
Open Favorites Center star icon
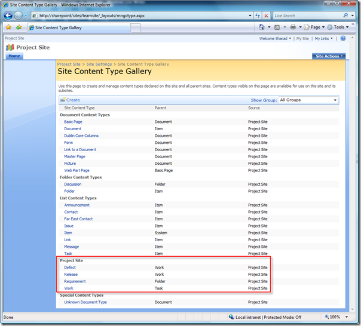[8, 27]
